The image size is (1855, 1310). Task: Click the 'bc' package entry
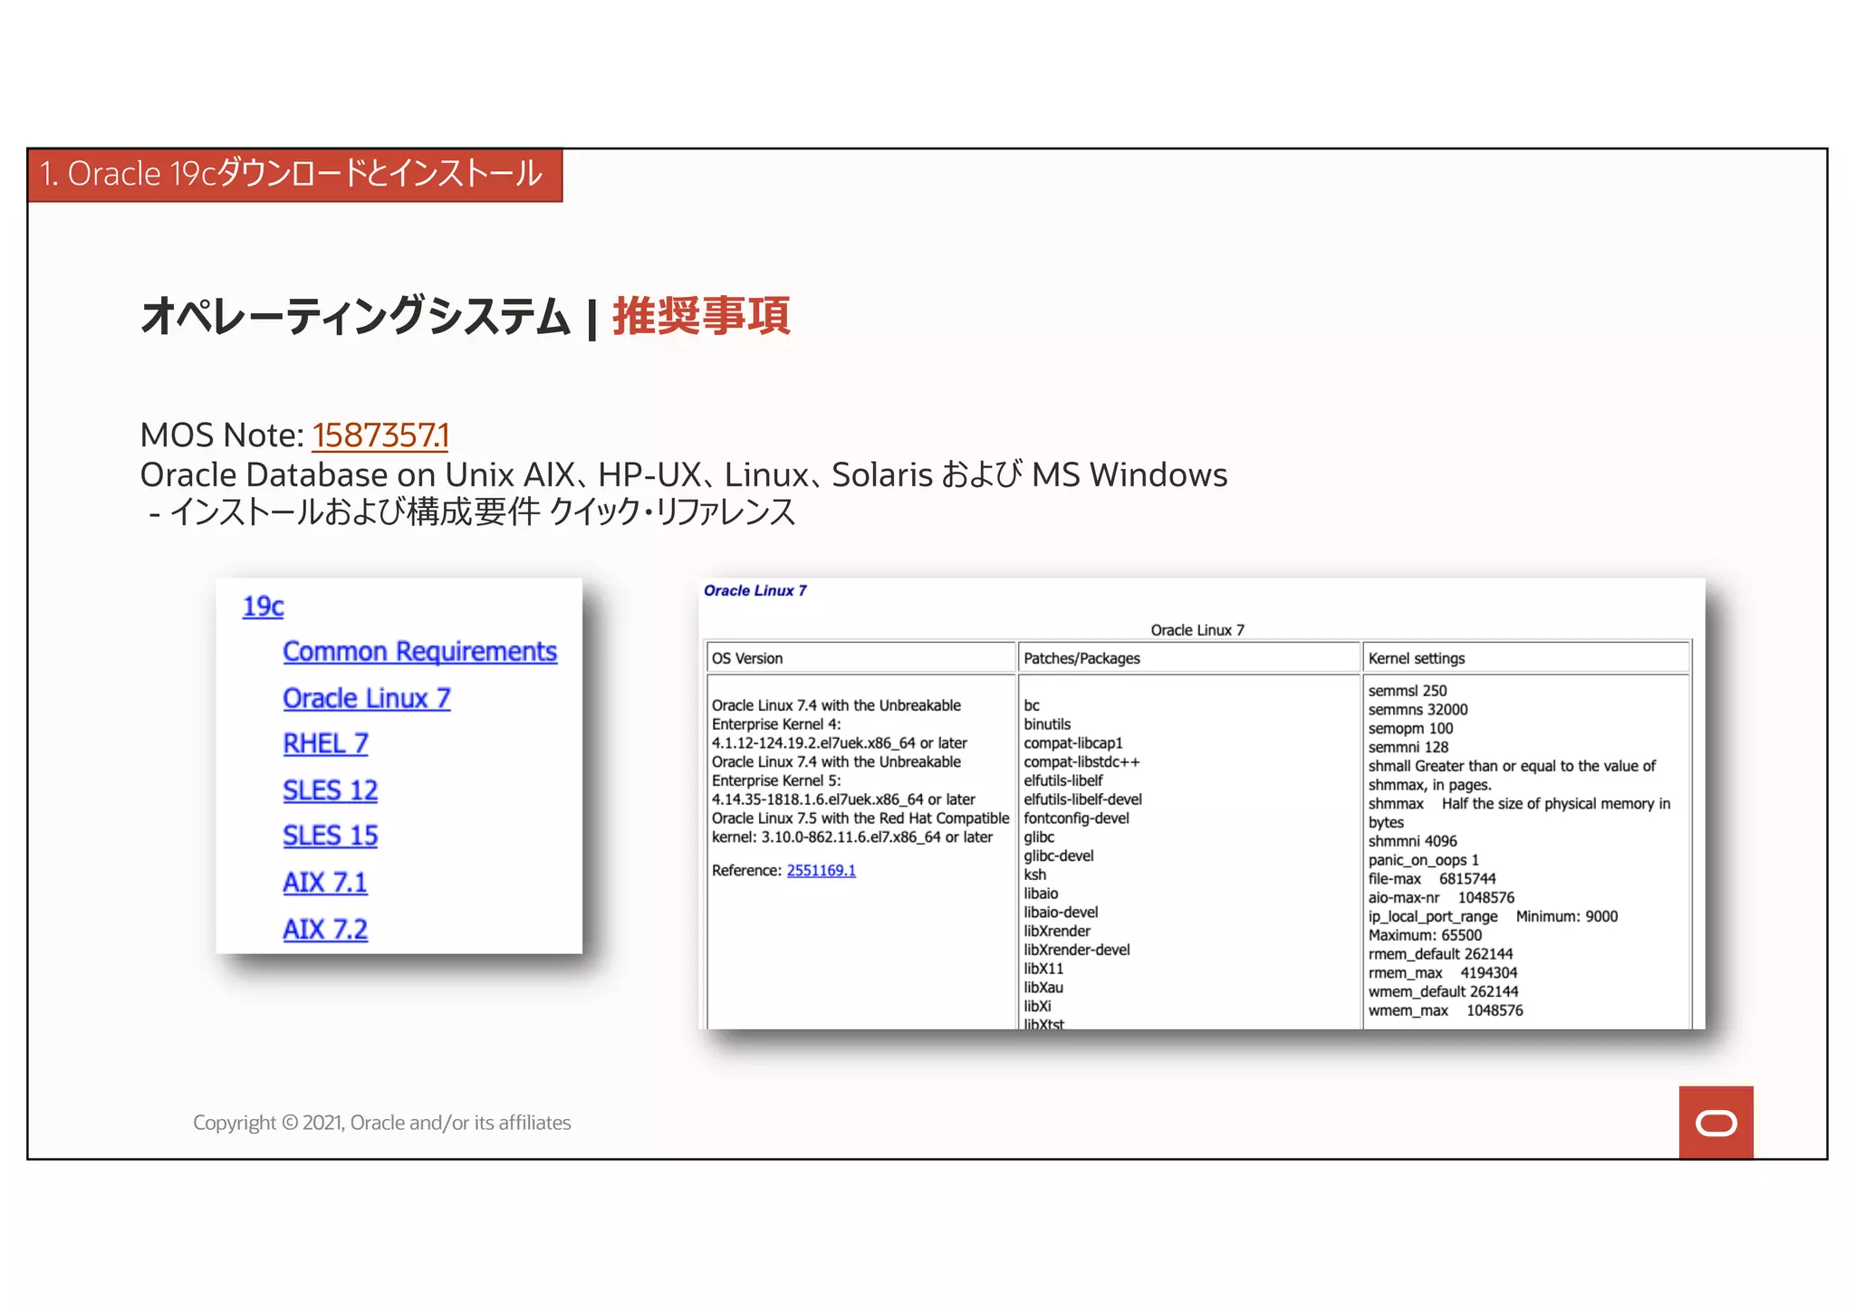1032,705
